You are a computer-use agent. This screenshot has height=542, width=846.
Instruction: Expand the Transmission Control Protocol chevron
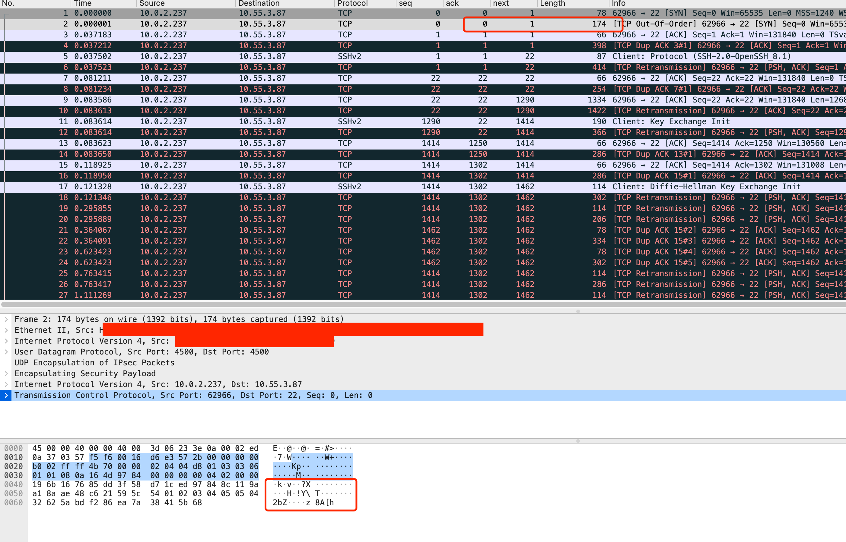click(6, 395)
